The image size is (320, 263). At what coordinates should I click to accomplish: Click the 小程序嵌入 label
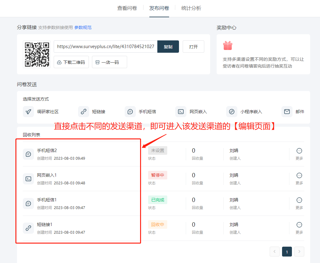coord(251,112)
